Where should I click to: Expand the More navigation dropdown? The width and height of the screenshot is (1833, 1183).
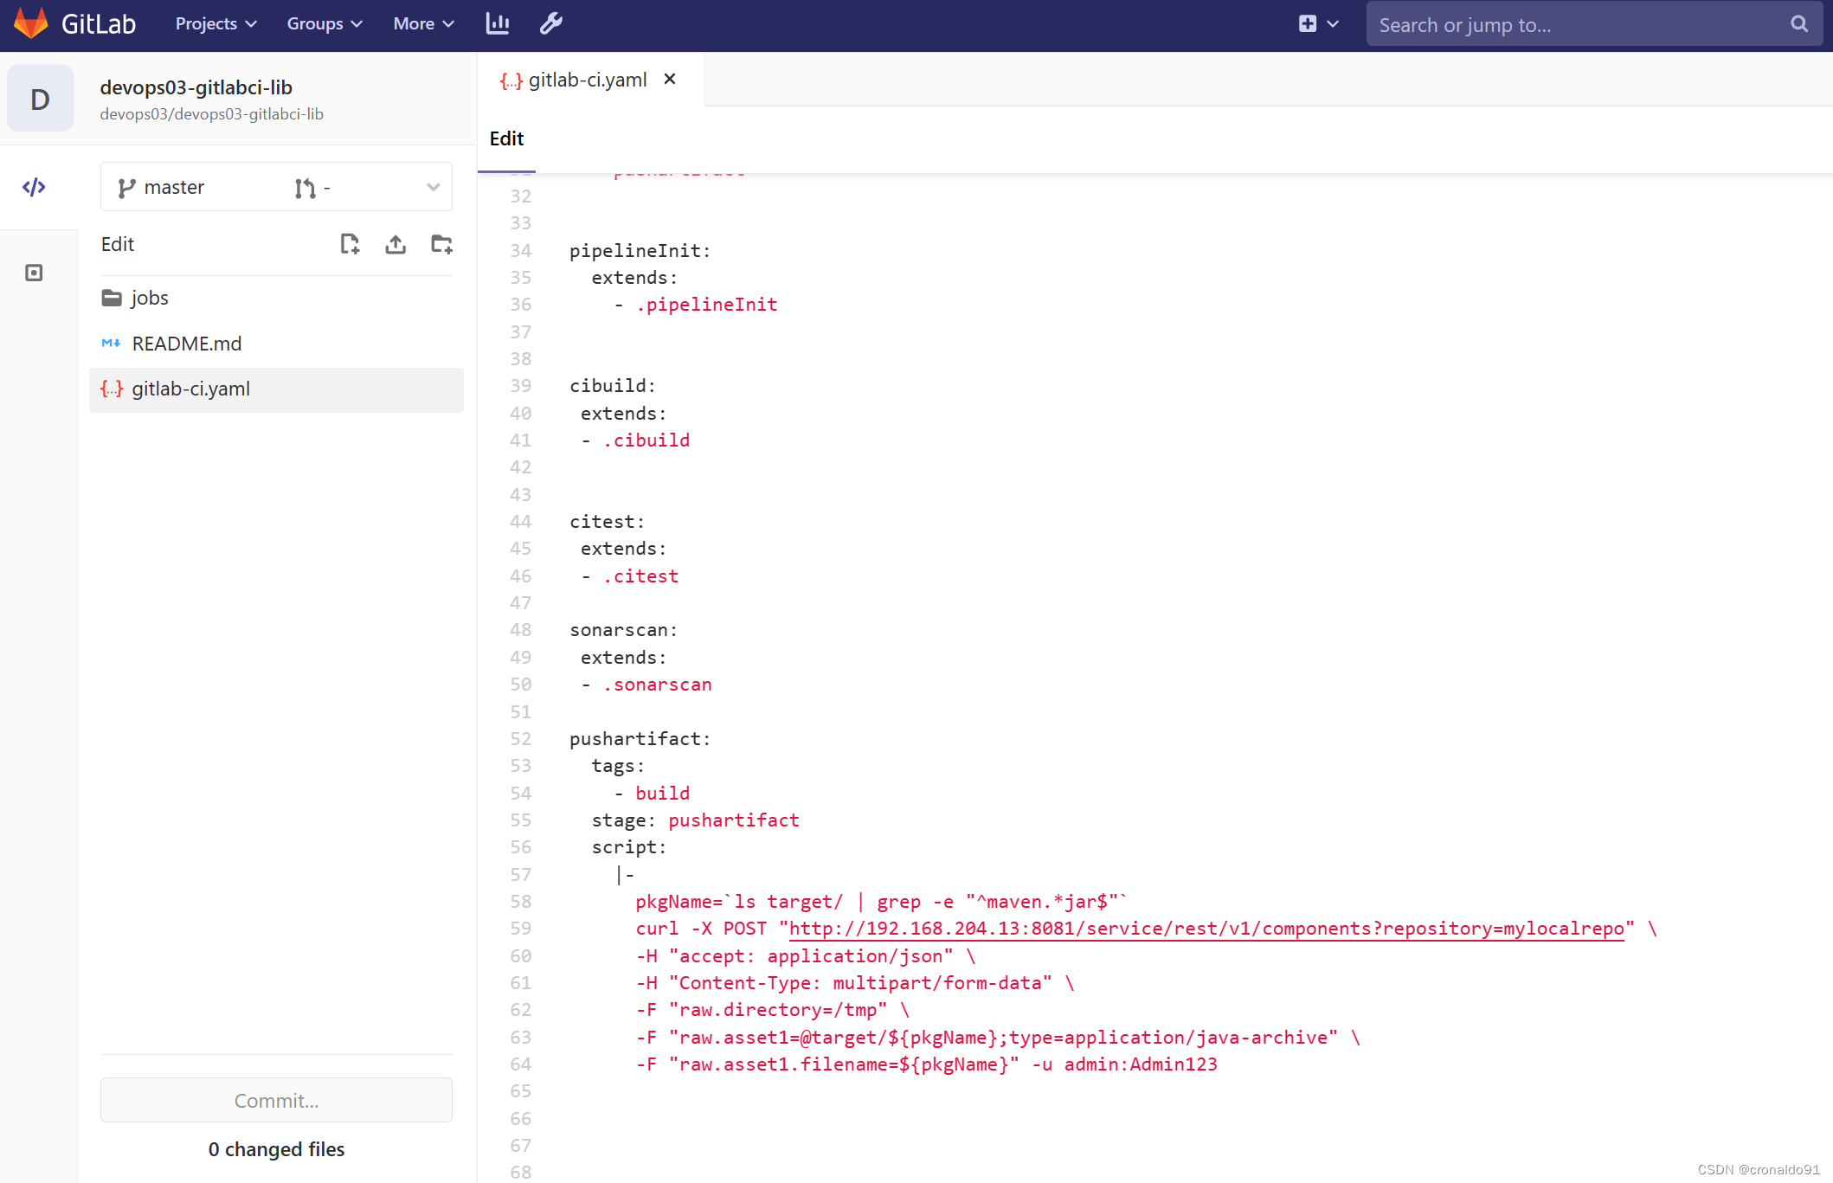[x=422, y=23]
